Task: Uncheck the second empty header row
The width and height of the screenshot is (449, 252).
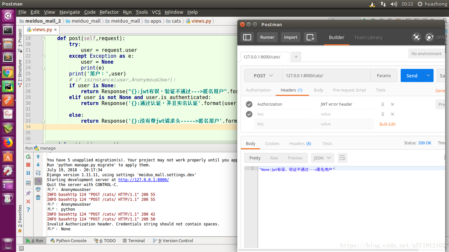Action: 249,114
